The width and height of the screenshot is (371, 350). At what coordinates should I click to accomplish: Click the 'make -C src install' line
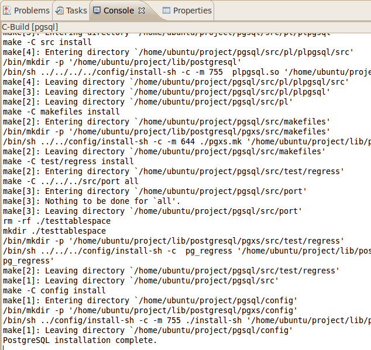47,42
